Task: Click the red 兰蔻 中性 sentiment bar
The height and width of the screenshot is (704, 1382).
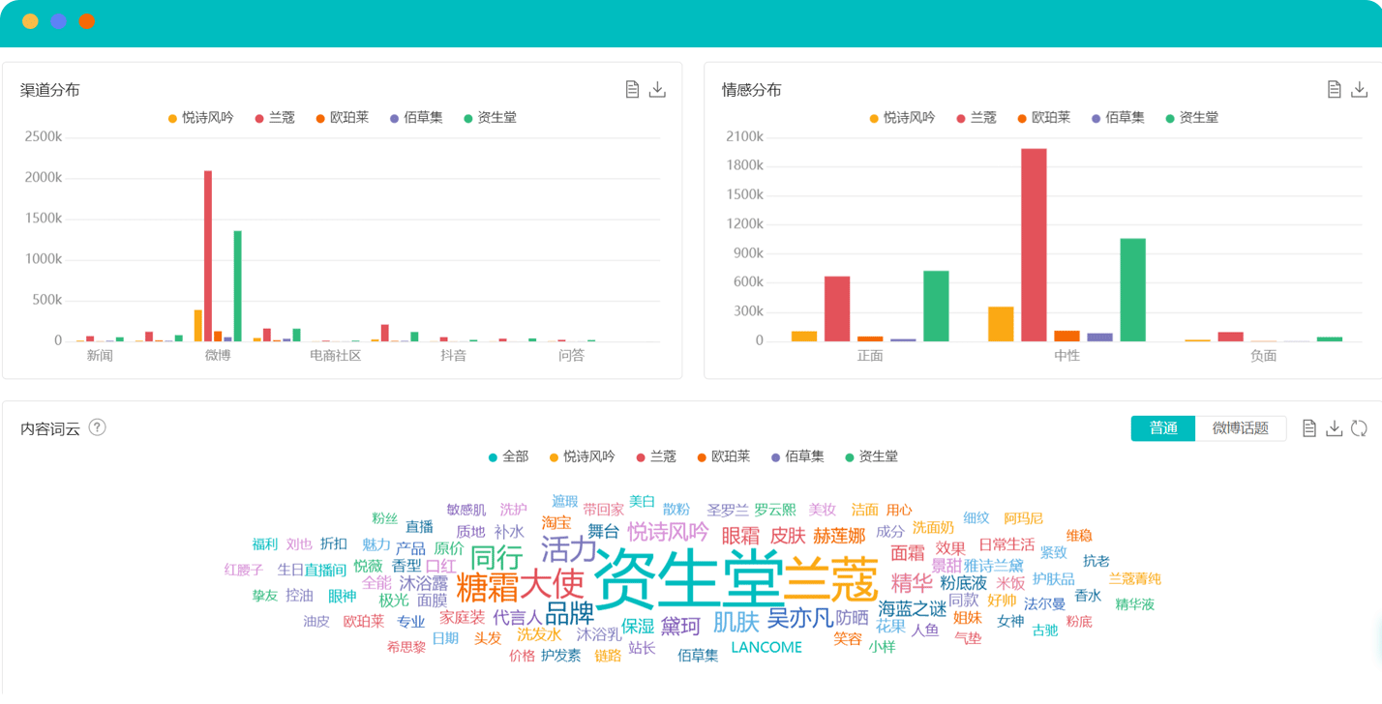Action: (1034, 245)
